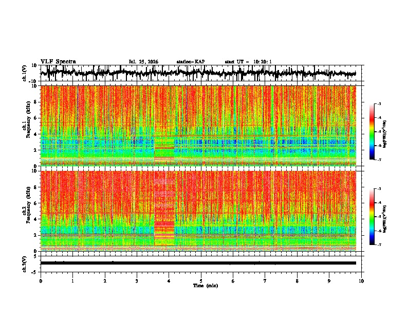Click the 5 minute tick label
Viewport: 407px width, 315px height.
click(x=201, y=281)
